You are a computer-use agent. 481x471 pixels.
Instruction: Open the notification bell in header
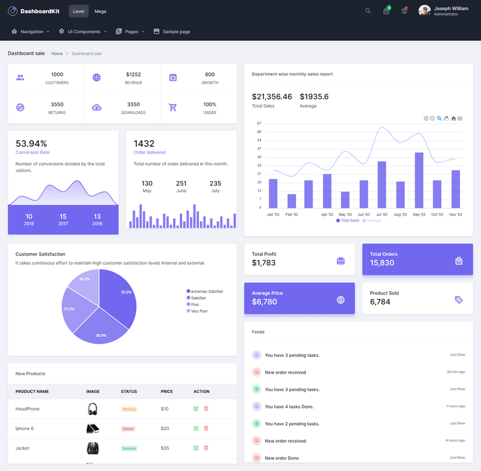[x=404, y=11]
